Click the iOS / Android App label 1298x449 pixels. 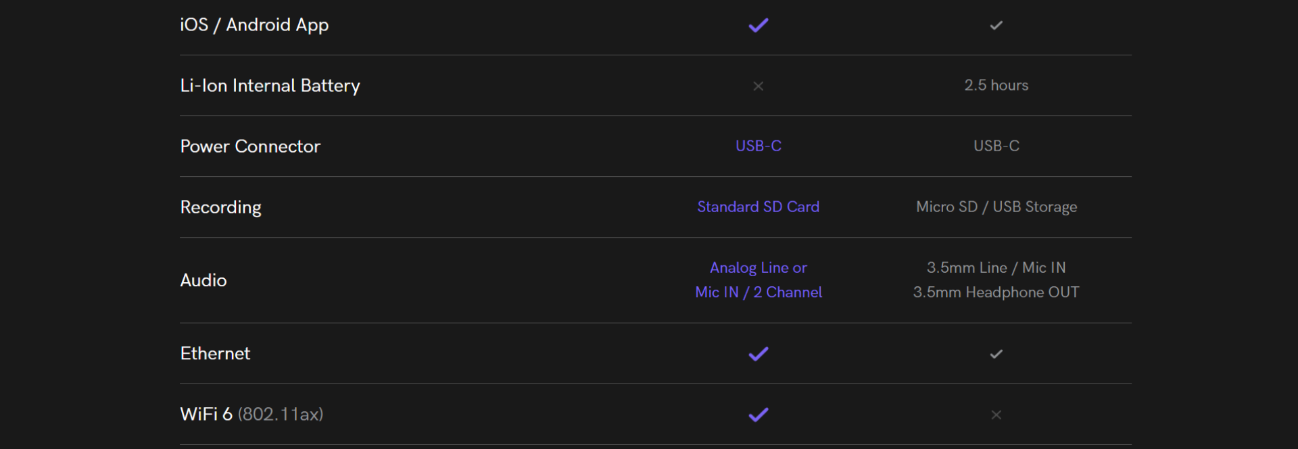[x=254, y=25]
